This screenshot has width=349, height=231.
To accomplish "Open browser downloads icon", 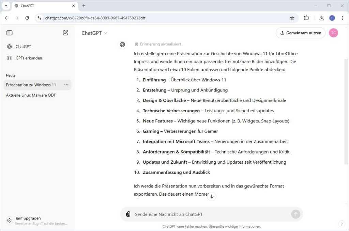I will (321, 18).
